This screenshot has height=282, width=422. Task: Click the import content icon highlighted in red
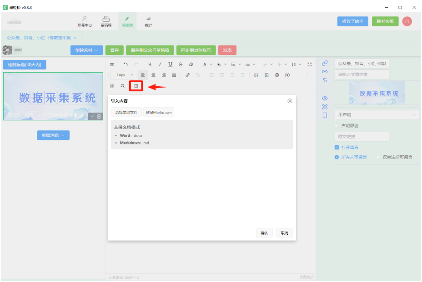point(136,86)
